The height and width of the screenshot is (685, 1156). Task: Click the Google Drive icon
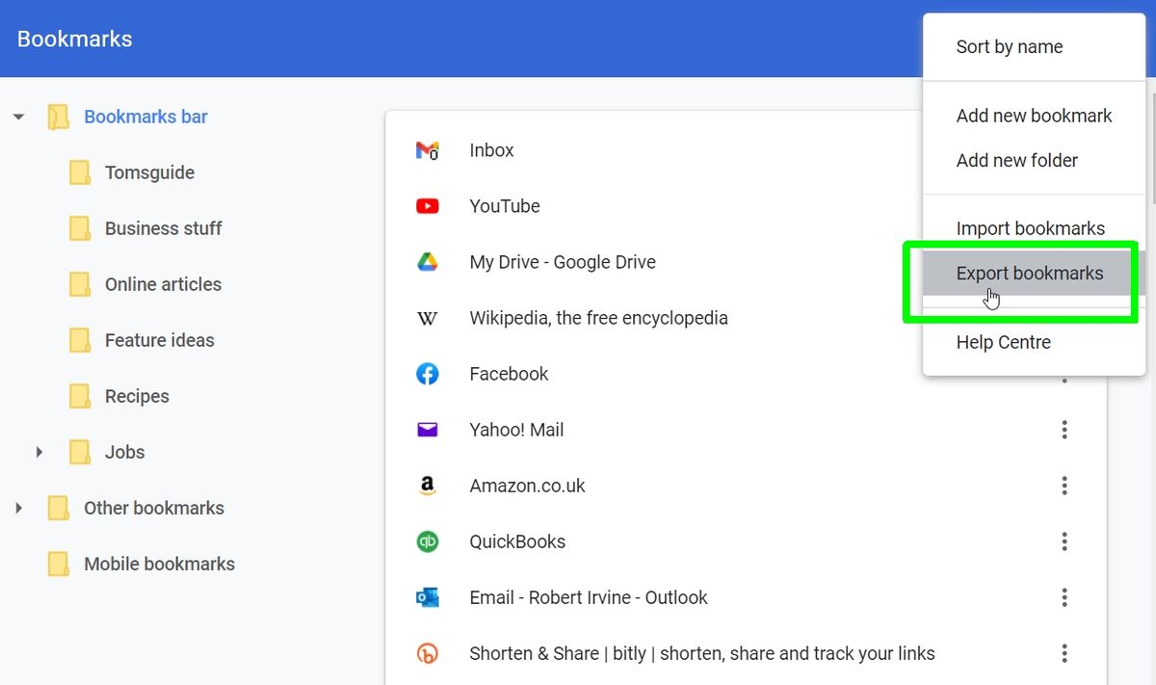point(428,261)
